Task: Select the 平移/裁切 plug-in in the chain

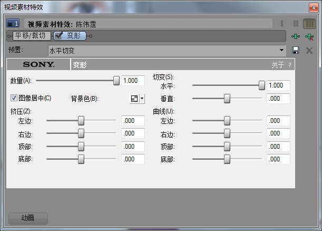Action: [32, 36]
